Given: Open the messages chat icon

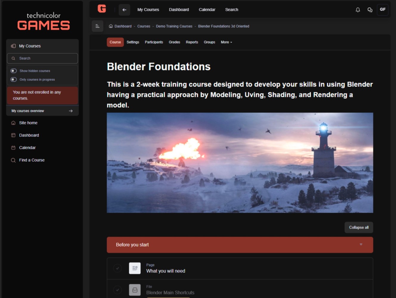Looking at the screenshot, I should pos(370,10).
